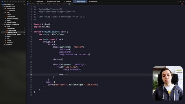Open WidgetKitCourse_Widget in the navigator

click(14, 34)
